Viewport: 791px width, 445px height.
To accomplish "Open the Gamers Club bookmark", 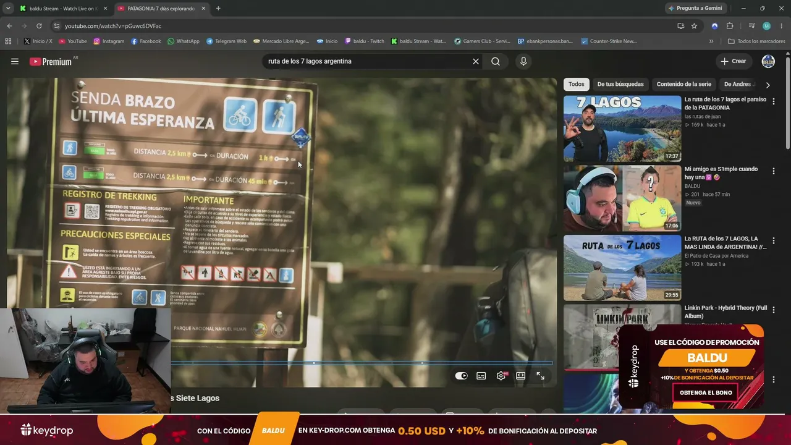I will point(482,41).
